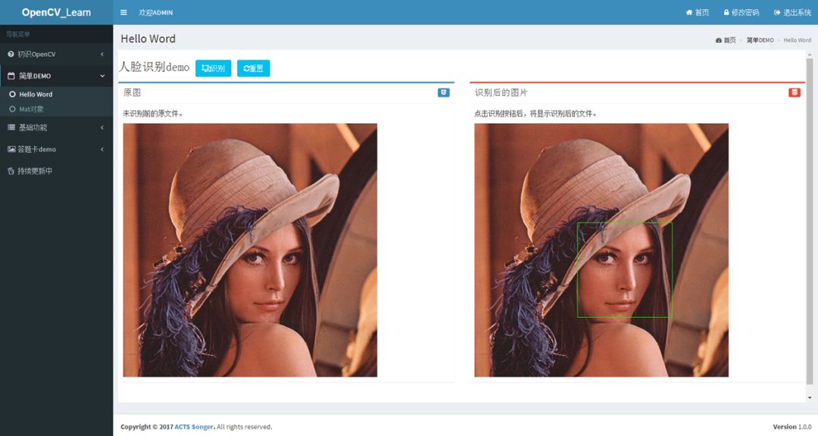Screen dimensions: 818x436
Task: Click the blue icon in 原图 panel header
Action: 443,92
